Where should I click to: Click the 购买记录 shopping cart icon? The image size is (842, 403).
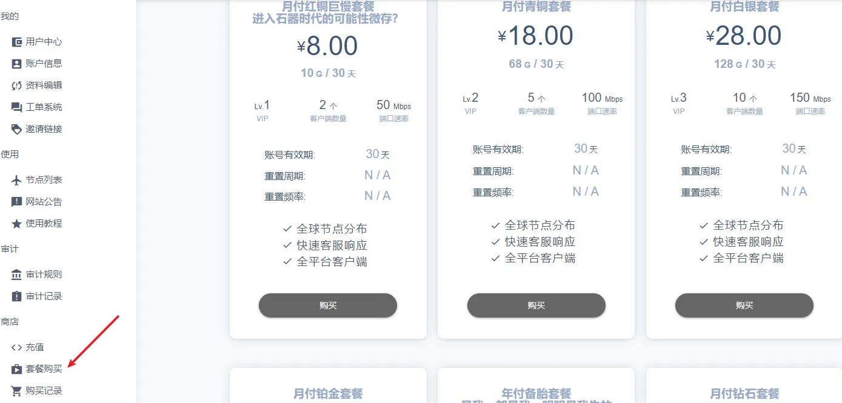click(x=17, y=391)
